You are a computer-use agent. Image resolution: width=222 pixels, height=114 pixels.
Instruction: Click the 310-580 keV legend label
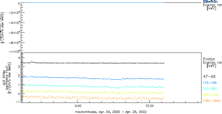click(210, 89)
